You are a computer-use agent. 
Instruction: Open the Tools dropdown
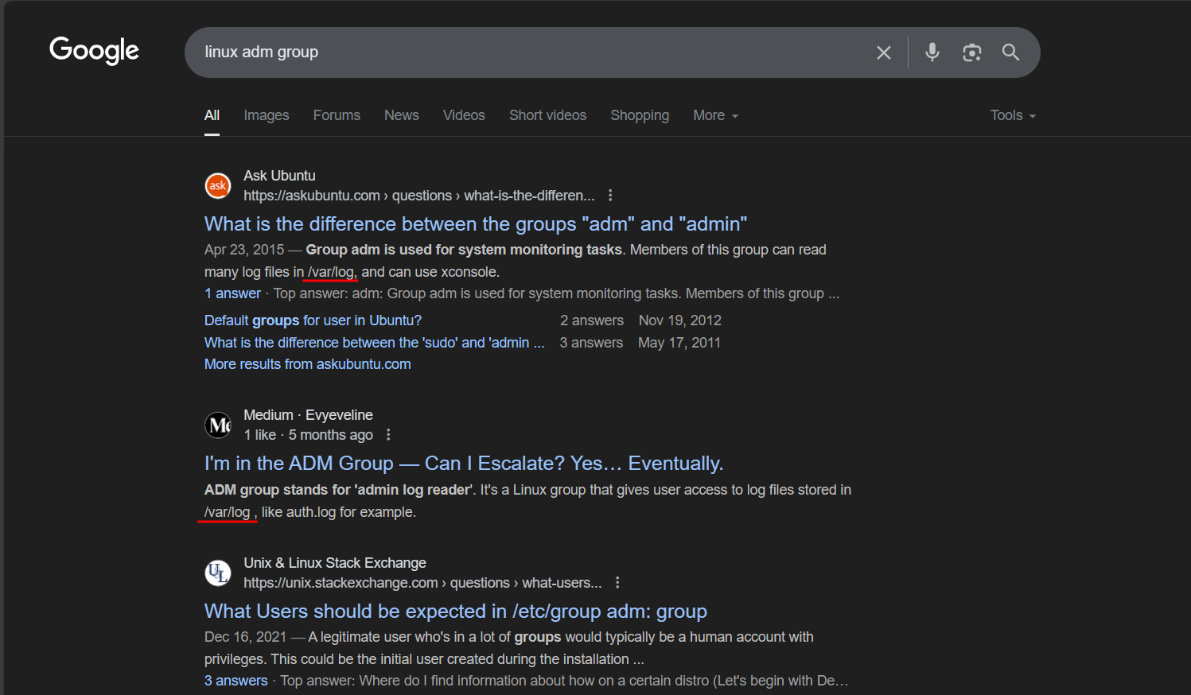[1012, 116]
